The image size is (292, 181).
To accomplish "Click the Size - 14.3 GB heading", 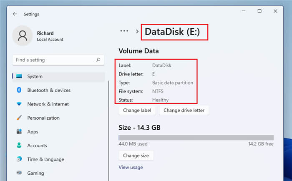I will pos(139,128).
